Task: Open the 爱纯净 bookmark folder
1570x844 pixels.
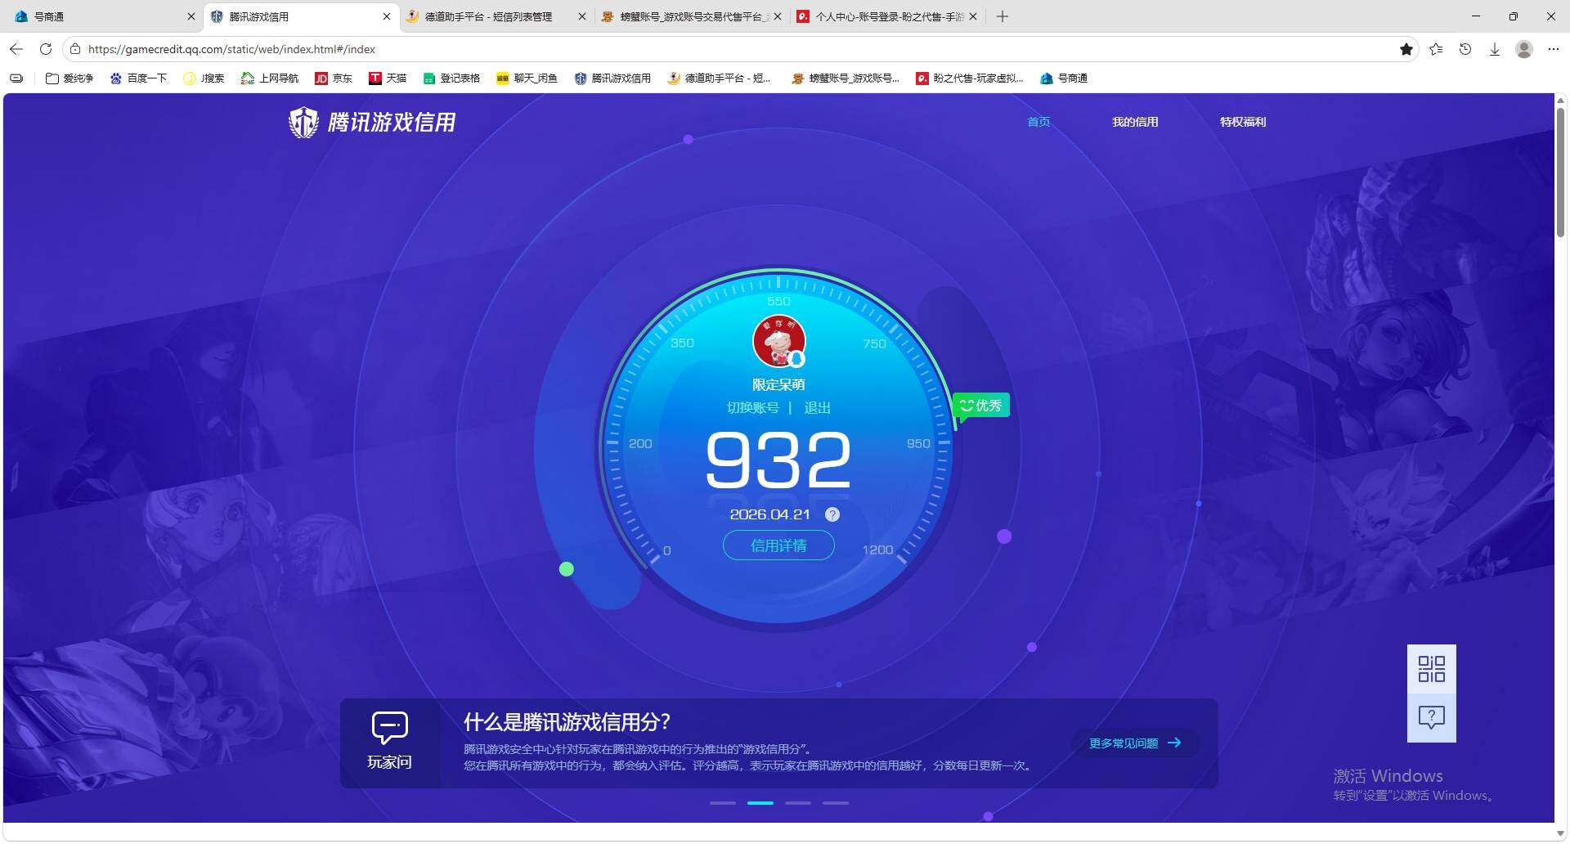Action: click(70, 79)
